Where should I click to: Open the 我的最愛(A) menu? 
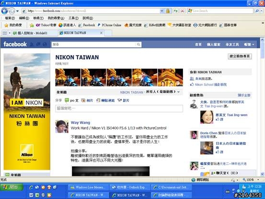click(x=56, y=18)
